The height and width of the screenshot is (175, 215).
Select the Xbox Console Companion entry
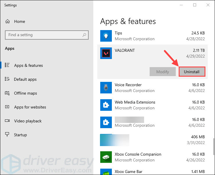[x=153, y=157]
